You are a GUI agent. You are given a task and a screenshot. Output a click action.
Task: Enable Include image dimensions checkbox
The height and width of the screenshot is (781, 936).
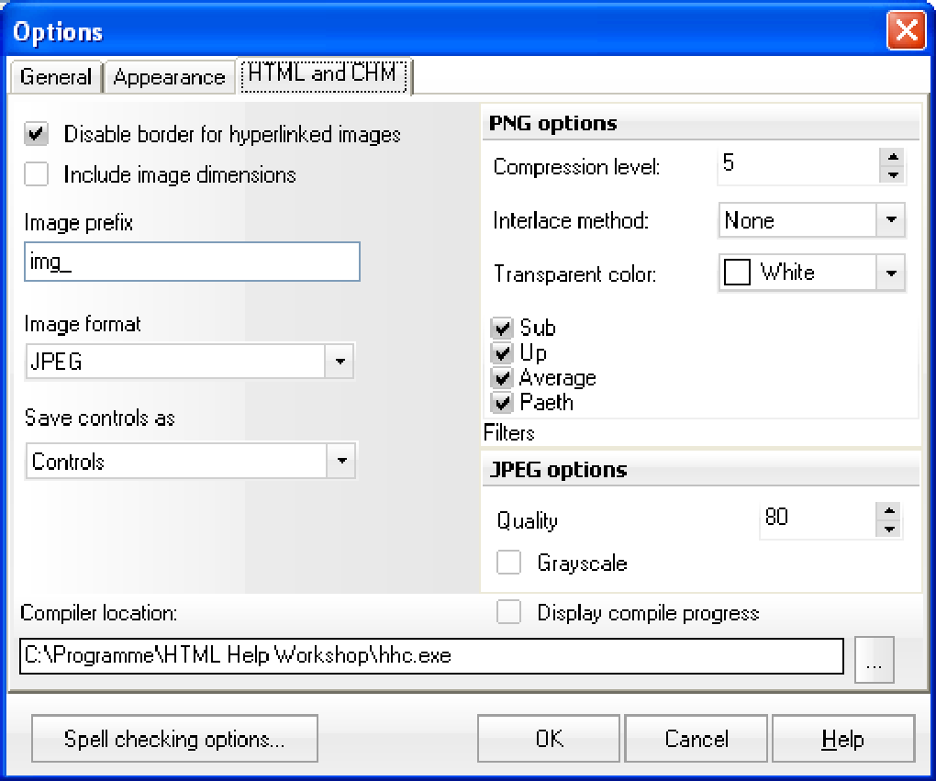(x=37, y=174)
